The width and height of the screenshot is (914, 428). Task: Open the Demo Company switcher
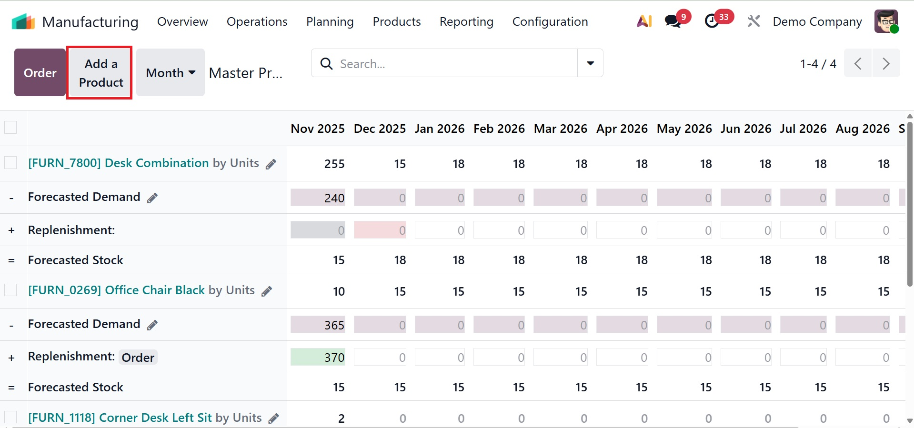[x=817, y=22]
